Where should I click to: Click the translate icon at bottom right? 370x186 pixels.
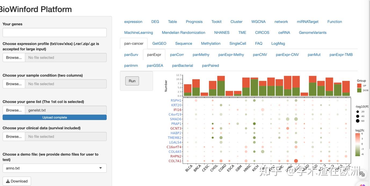362,174
